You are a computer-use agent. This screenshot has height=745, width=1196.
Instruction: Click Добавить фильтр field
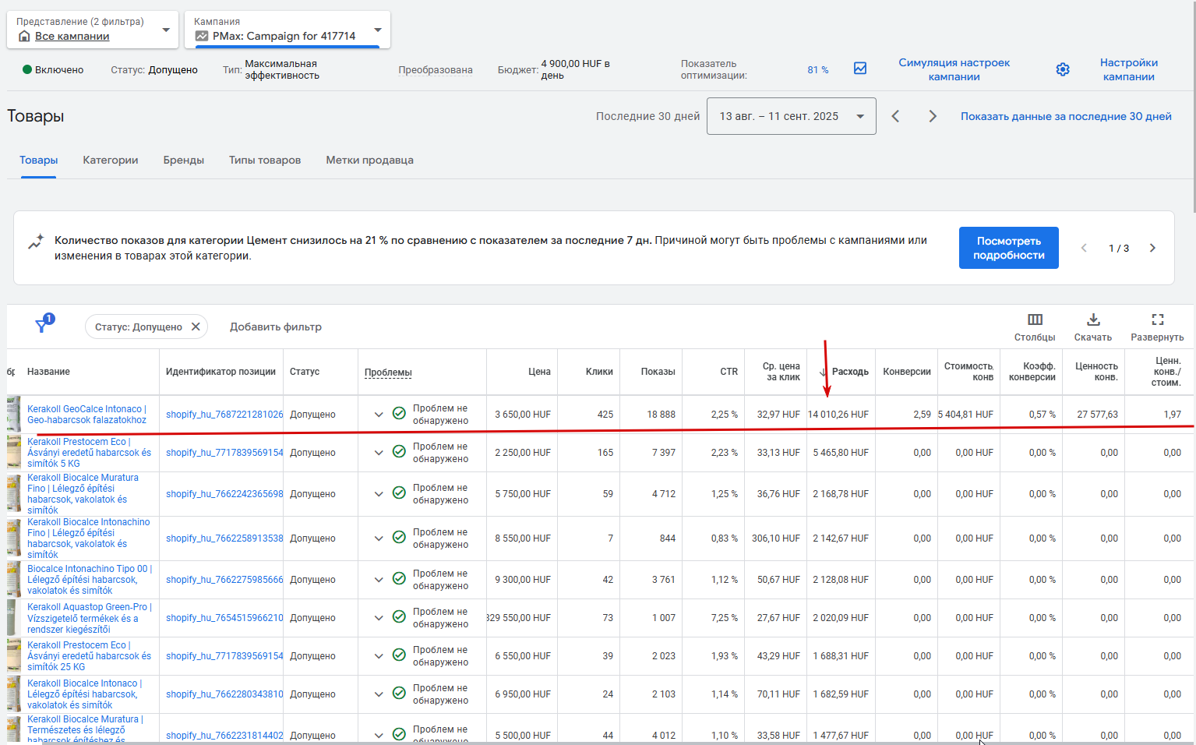[x=276, y=327]
